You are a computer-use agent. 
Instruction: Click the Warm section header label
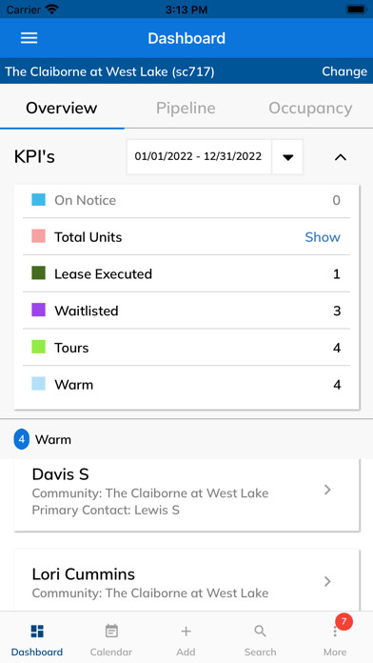[52, 440]
